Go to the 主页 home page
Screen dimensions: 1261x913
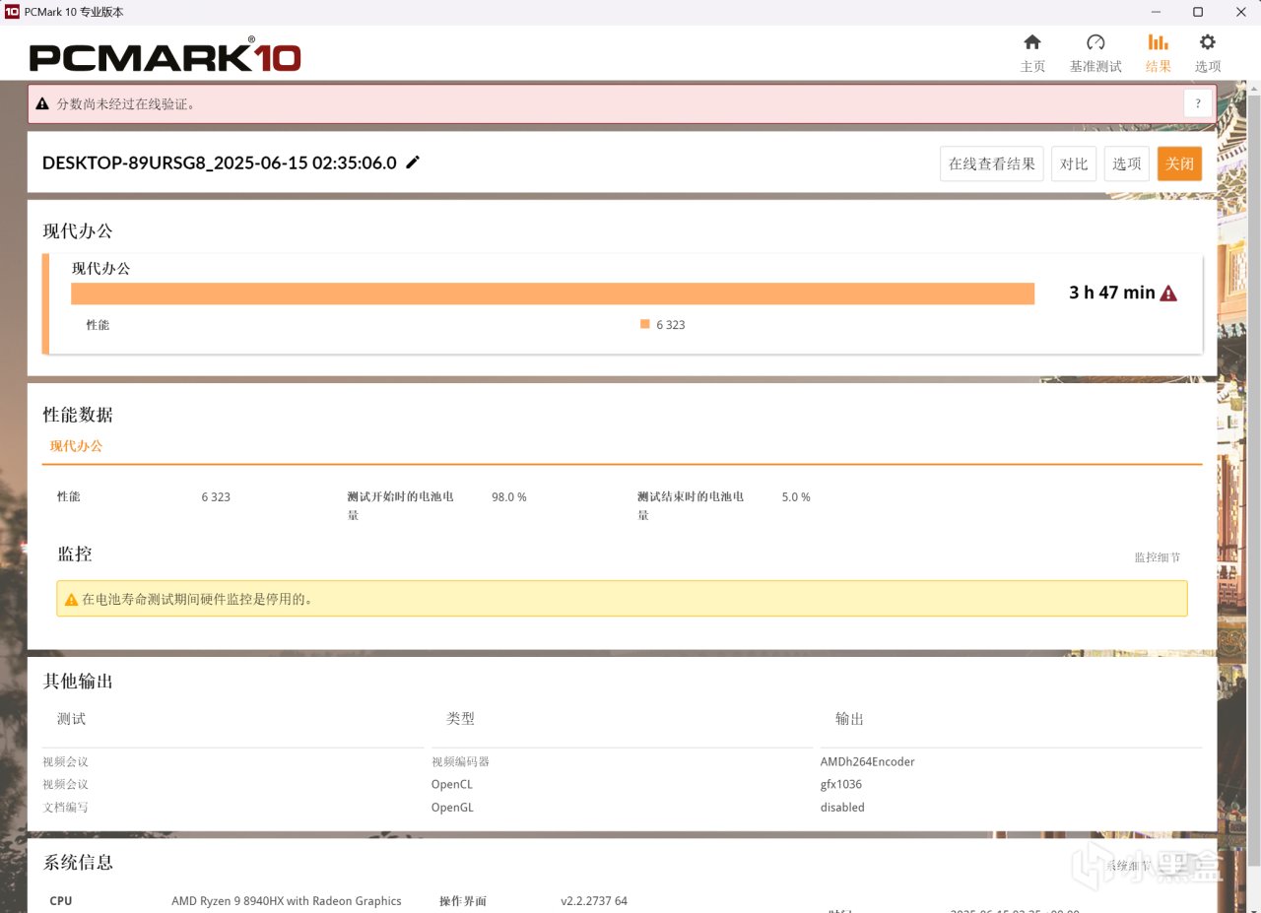pyautogui.click(x=1032, y=53)
